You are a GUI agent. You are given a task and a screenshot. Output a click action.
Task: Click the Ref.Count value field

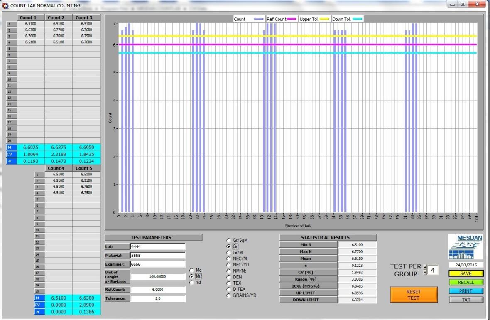click(x=157, y=290)
